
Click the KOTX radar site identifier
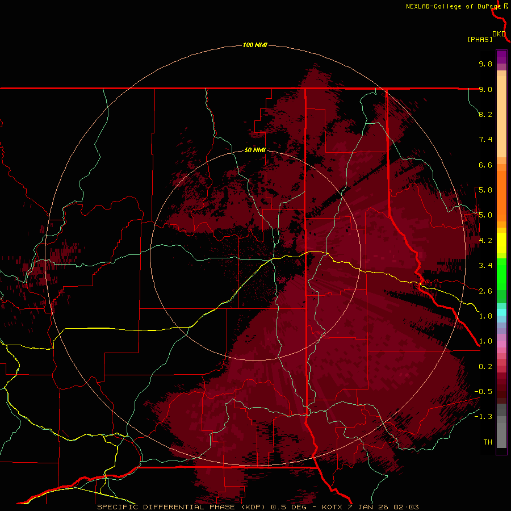(332, 507)
